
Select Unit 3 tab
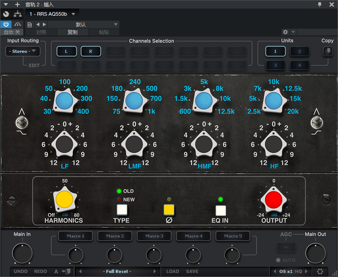tap(275, 65)
